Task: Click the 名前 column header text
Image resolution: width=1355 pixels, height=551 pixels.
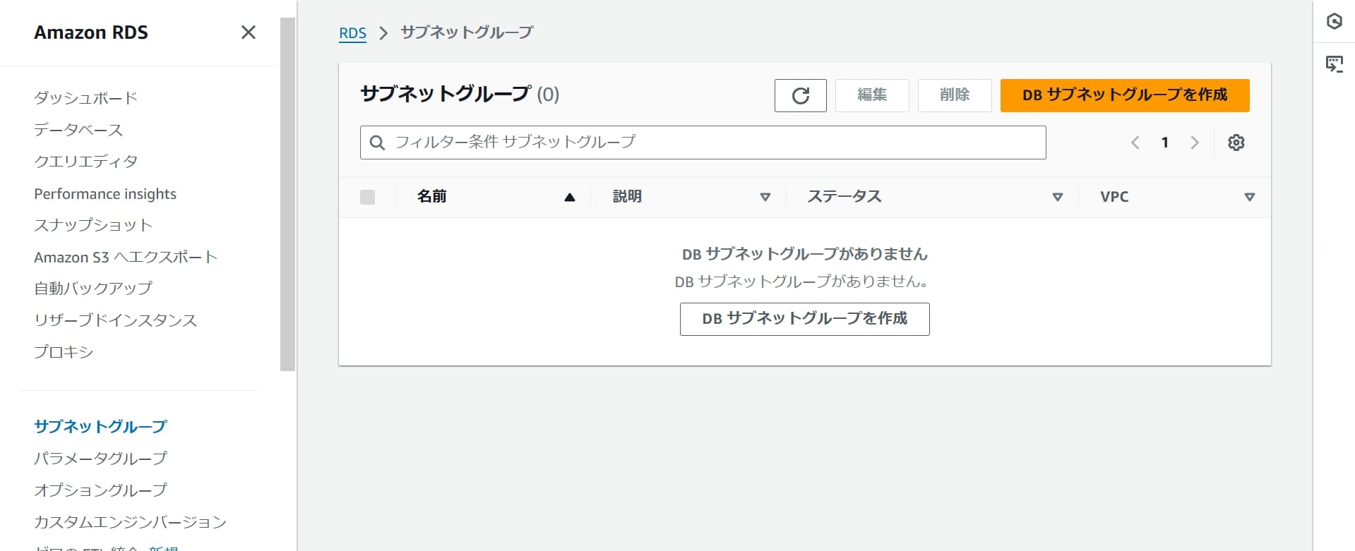Action: [431, 197]
